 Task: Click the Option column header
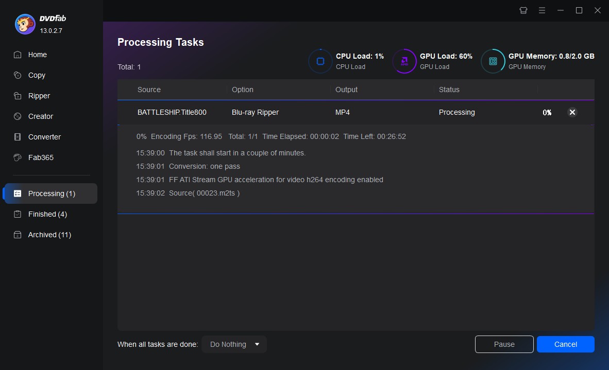(x=242, y=90)
